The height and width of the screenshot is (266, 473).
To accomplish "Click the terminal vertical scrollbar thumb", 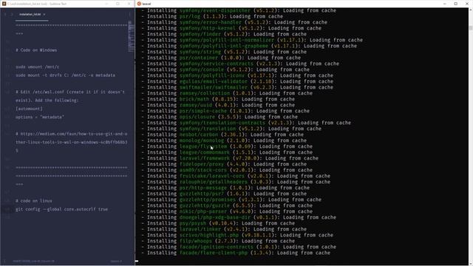I will [x=471, y=28].
